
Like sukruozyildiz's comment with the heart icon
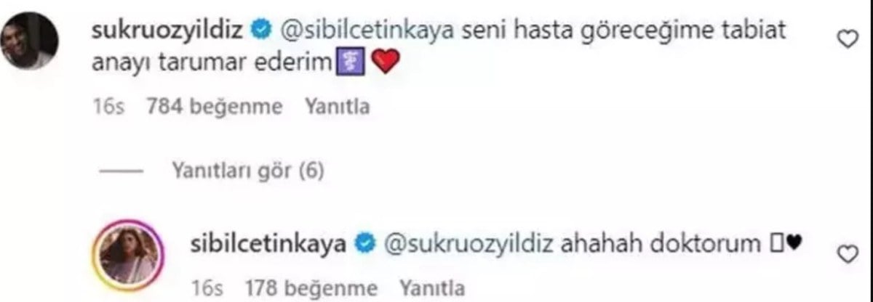pos(848,42)
